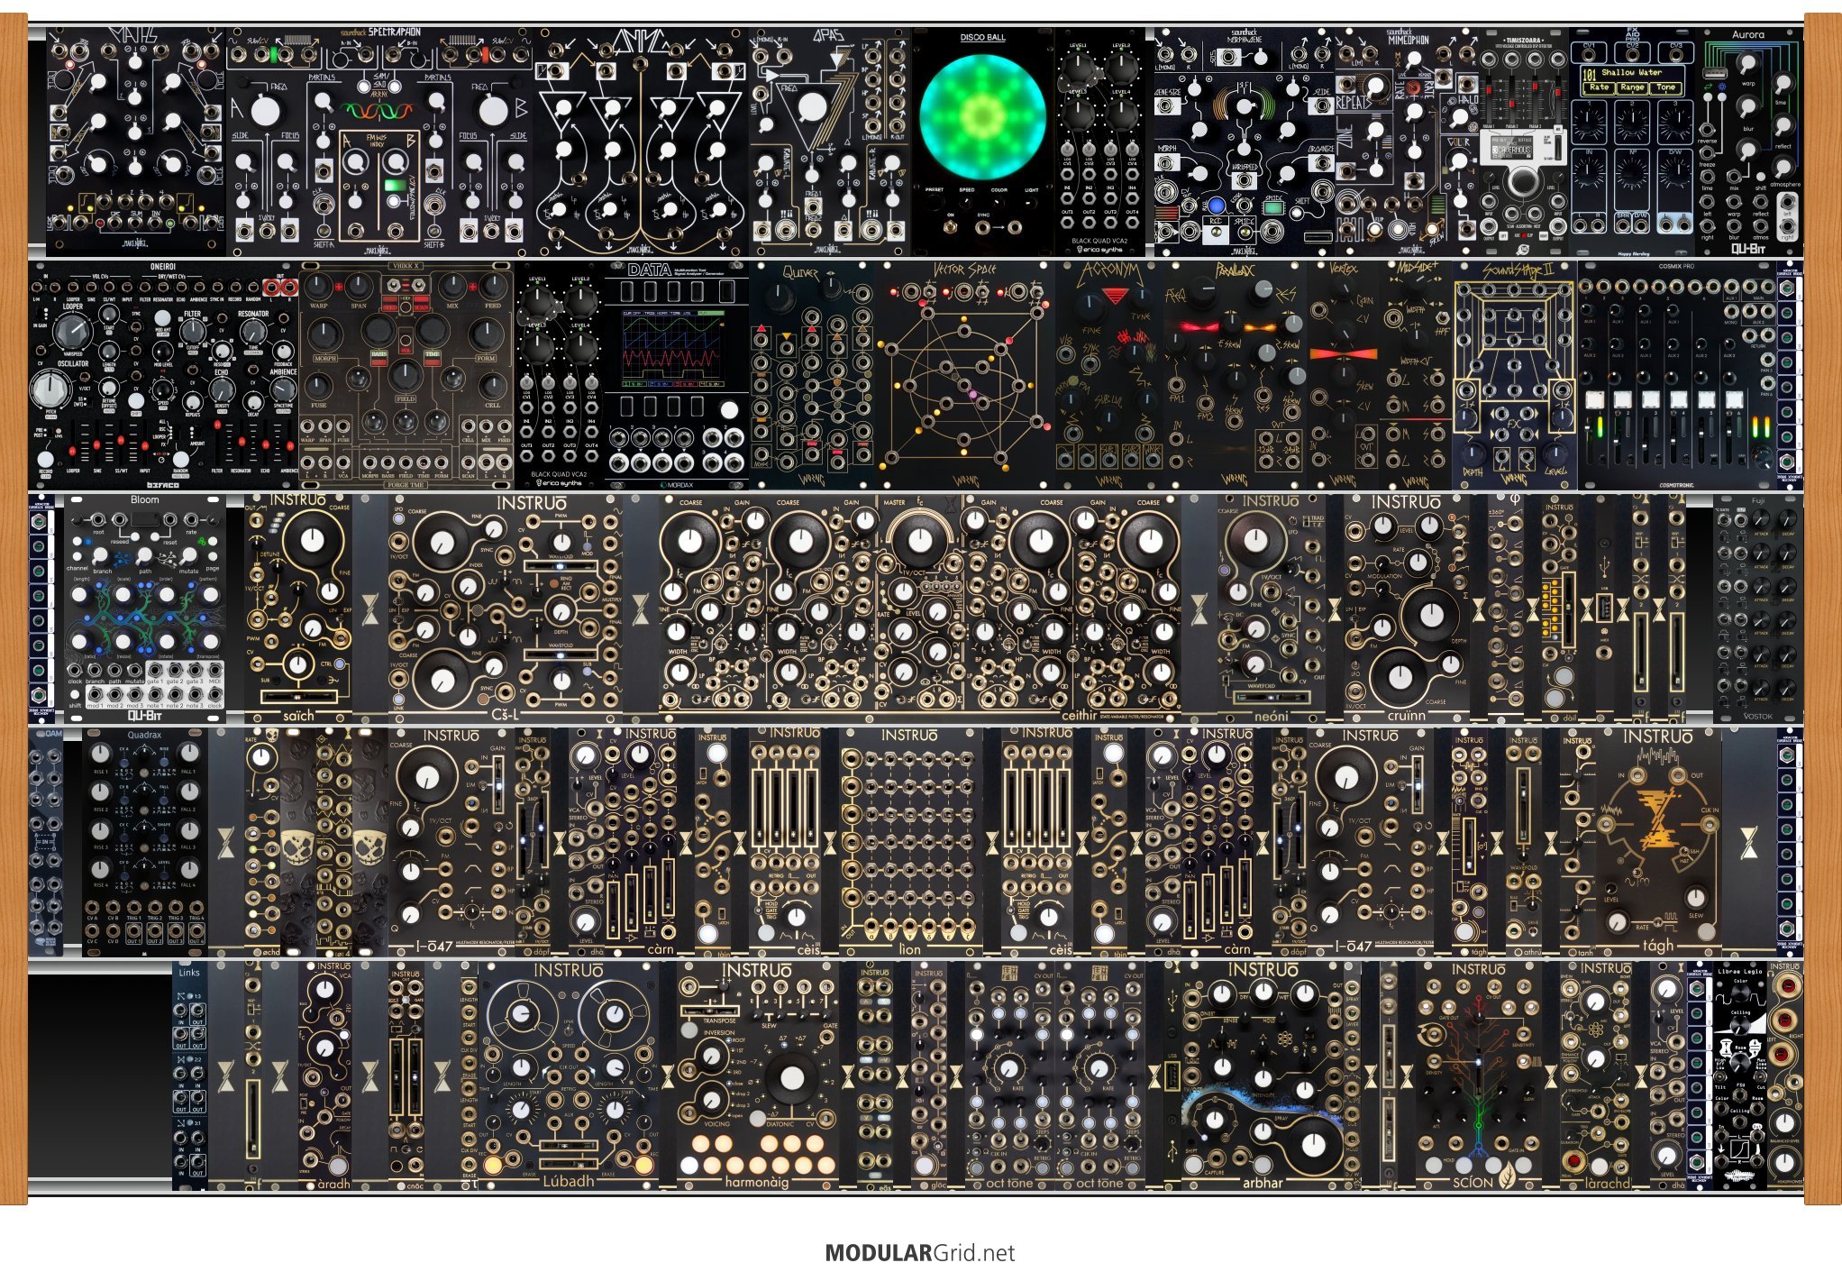Image resolution: width=1842 pixels, height=1272 pixels.
Task: Adjust the Aurora blur knob
Action: tap(1747, 108)
